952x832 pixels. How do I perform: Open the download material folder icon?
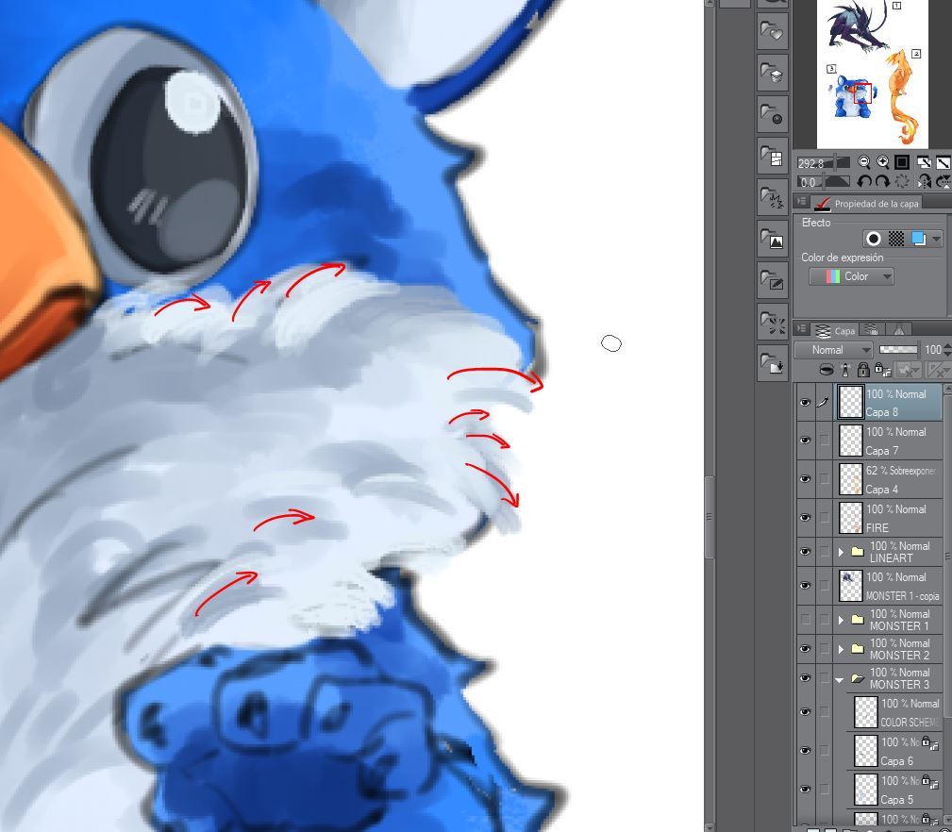[773, 363]
